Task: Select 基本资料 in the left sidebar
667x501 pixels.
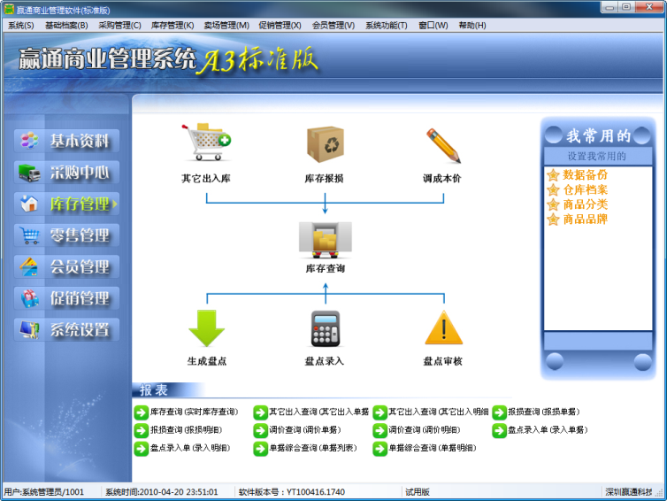Action: 67,141
